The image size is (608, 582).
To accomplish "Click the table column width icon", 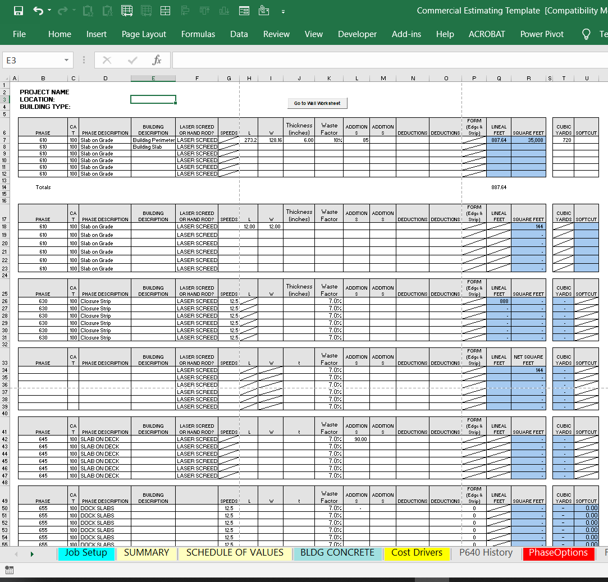I will pos(127,11).
